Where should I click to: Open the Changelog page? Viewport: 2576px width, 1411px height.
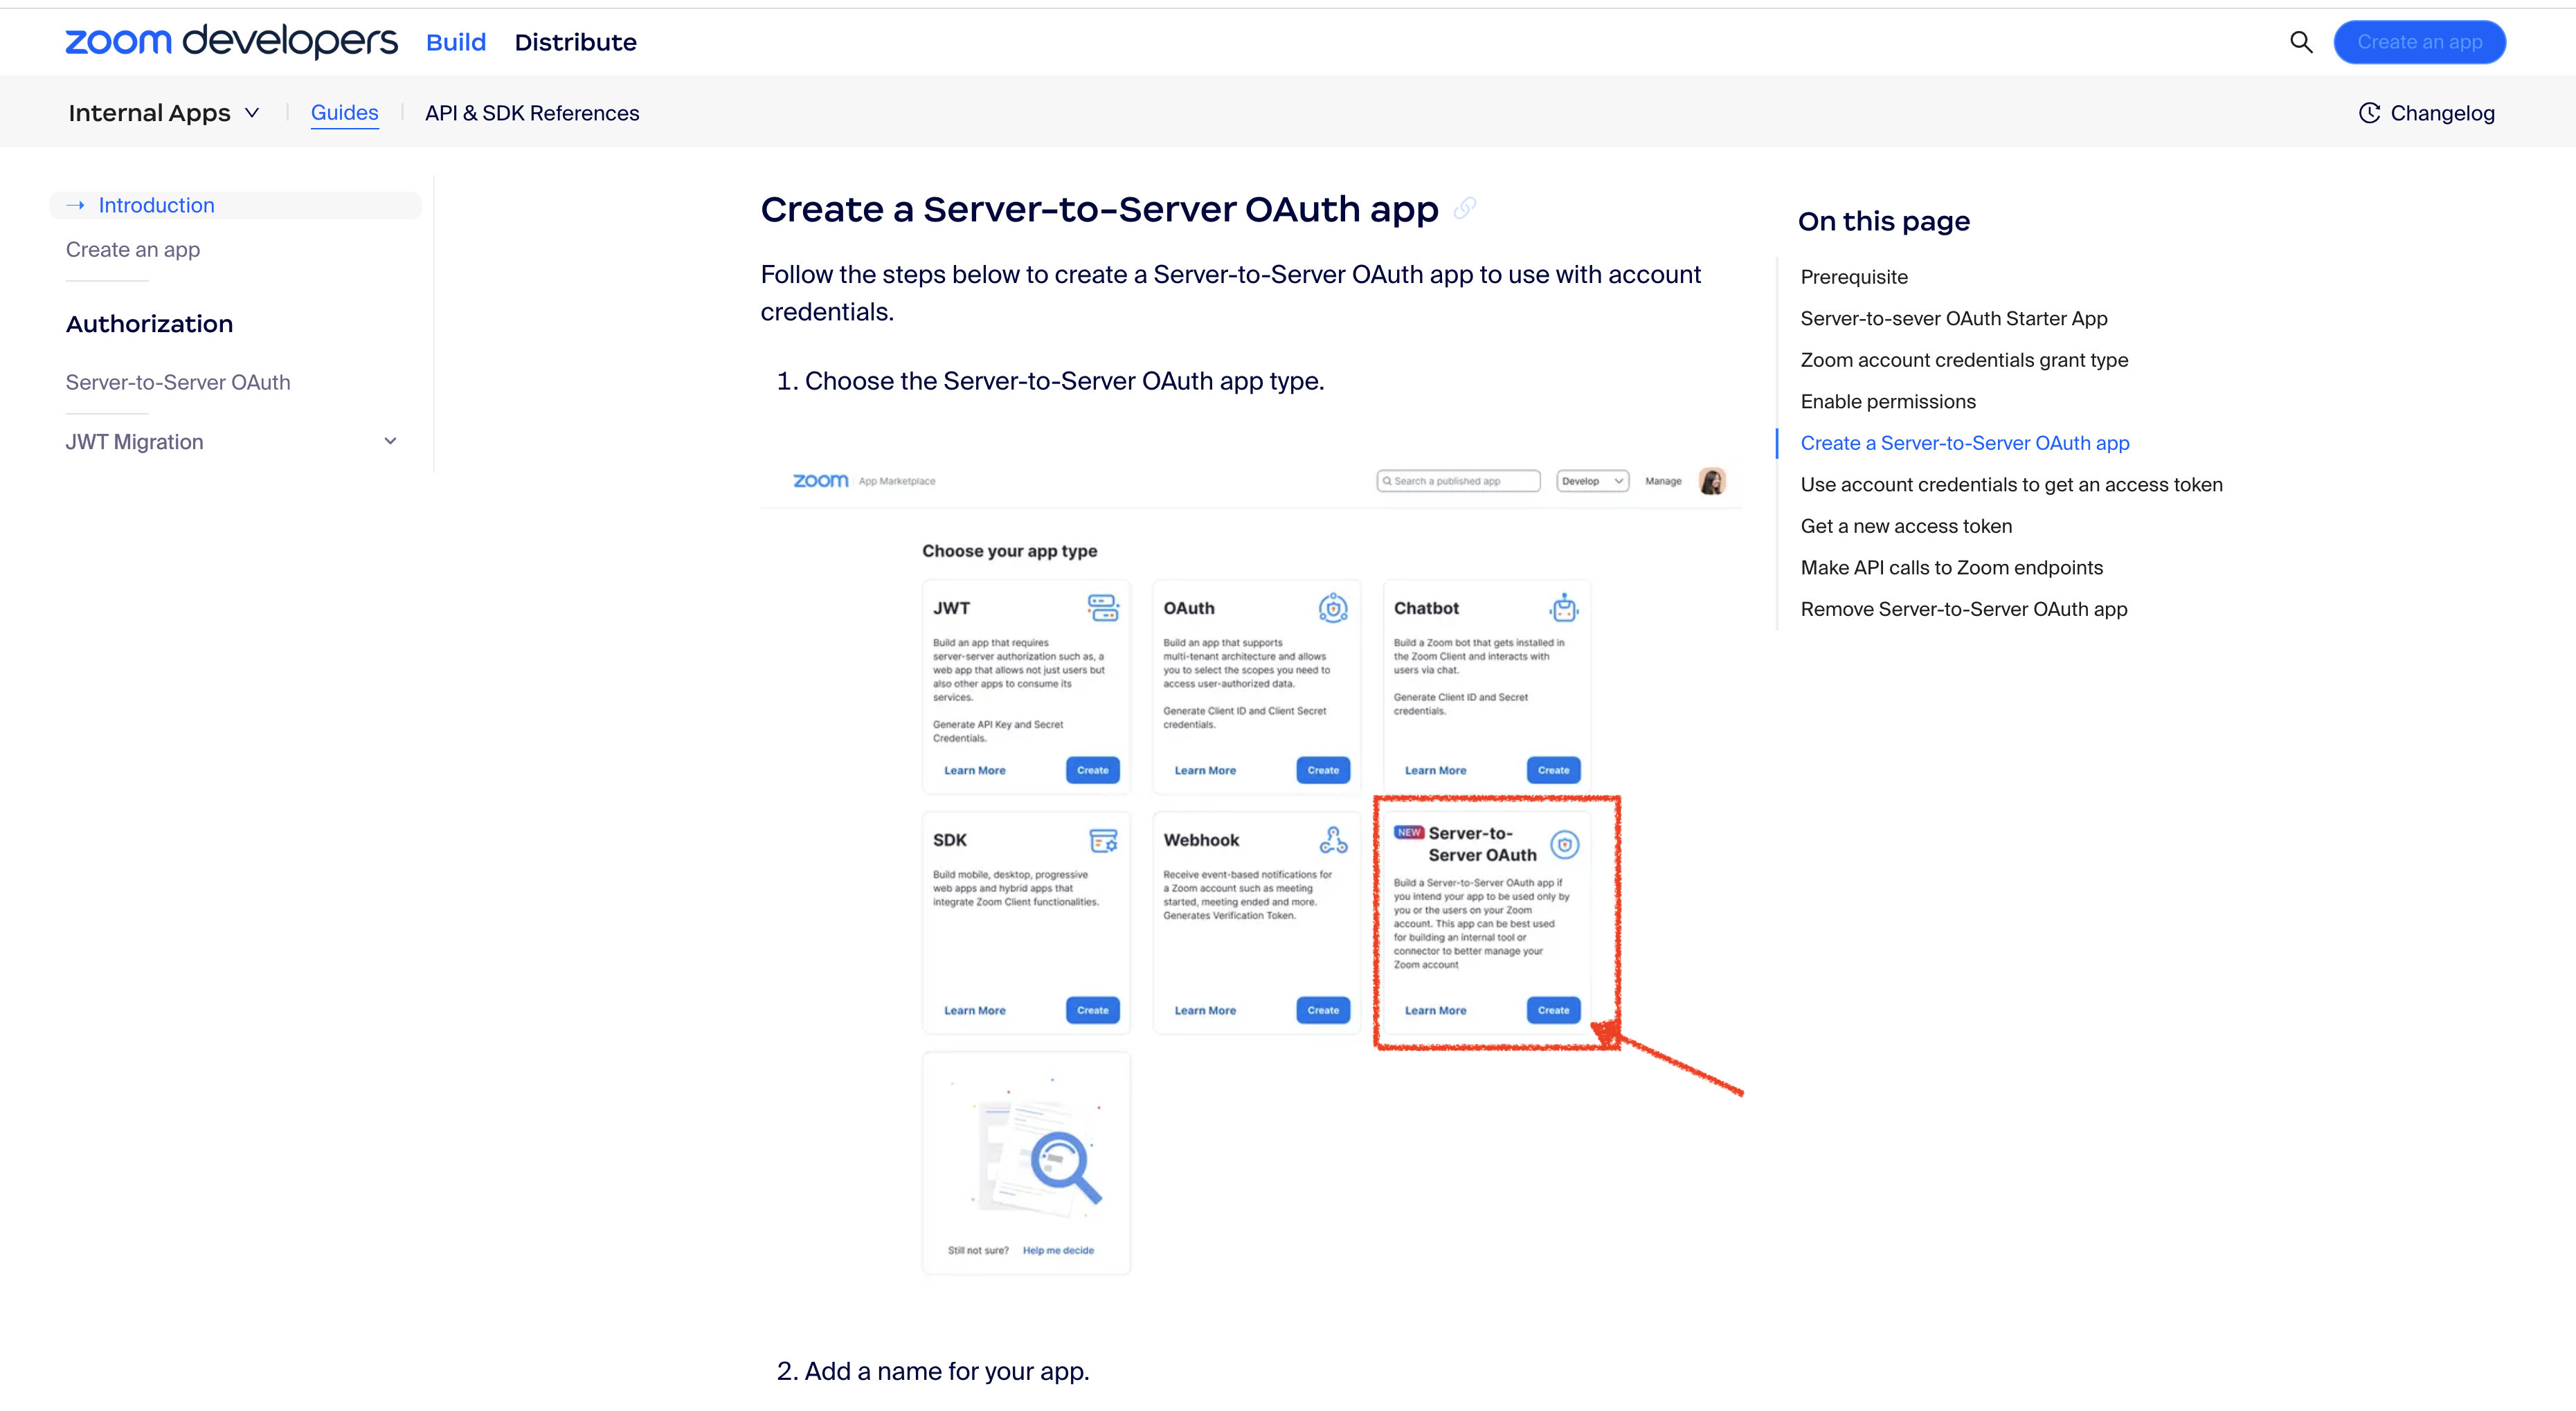2442,113
